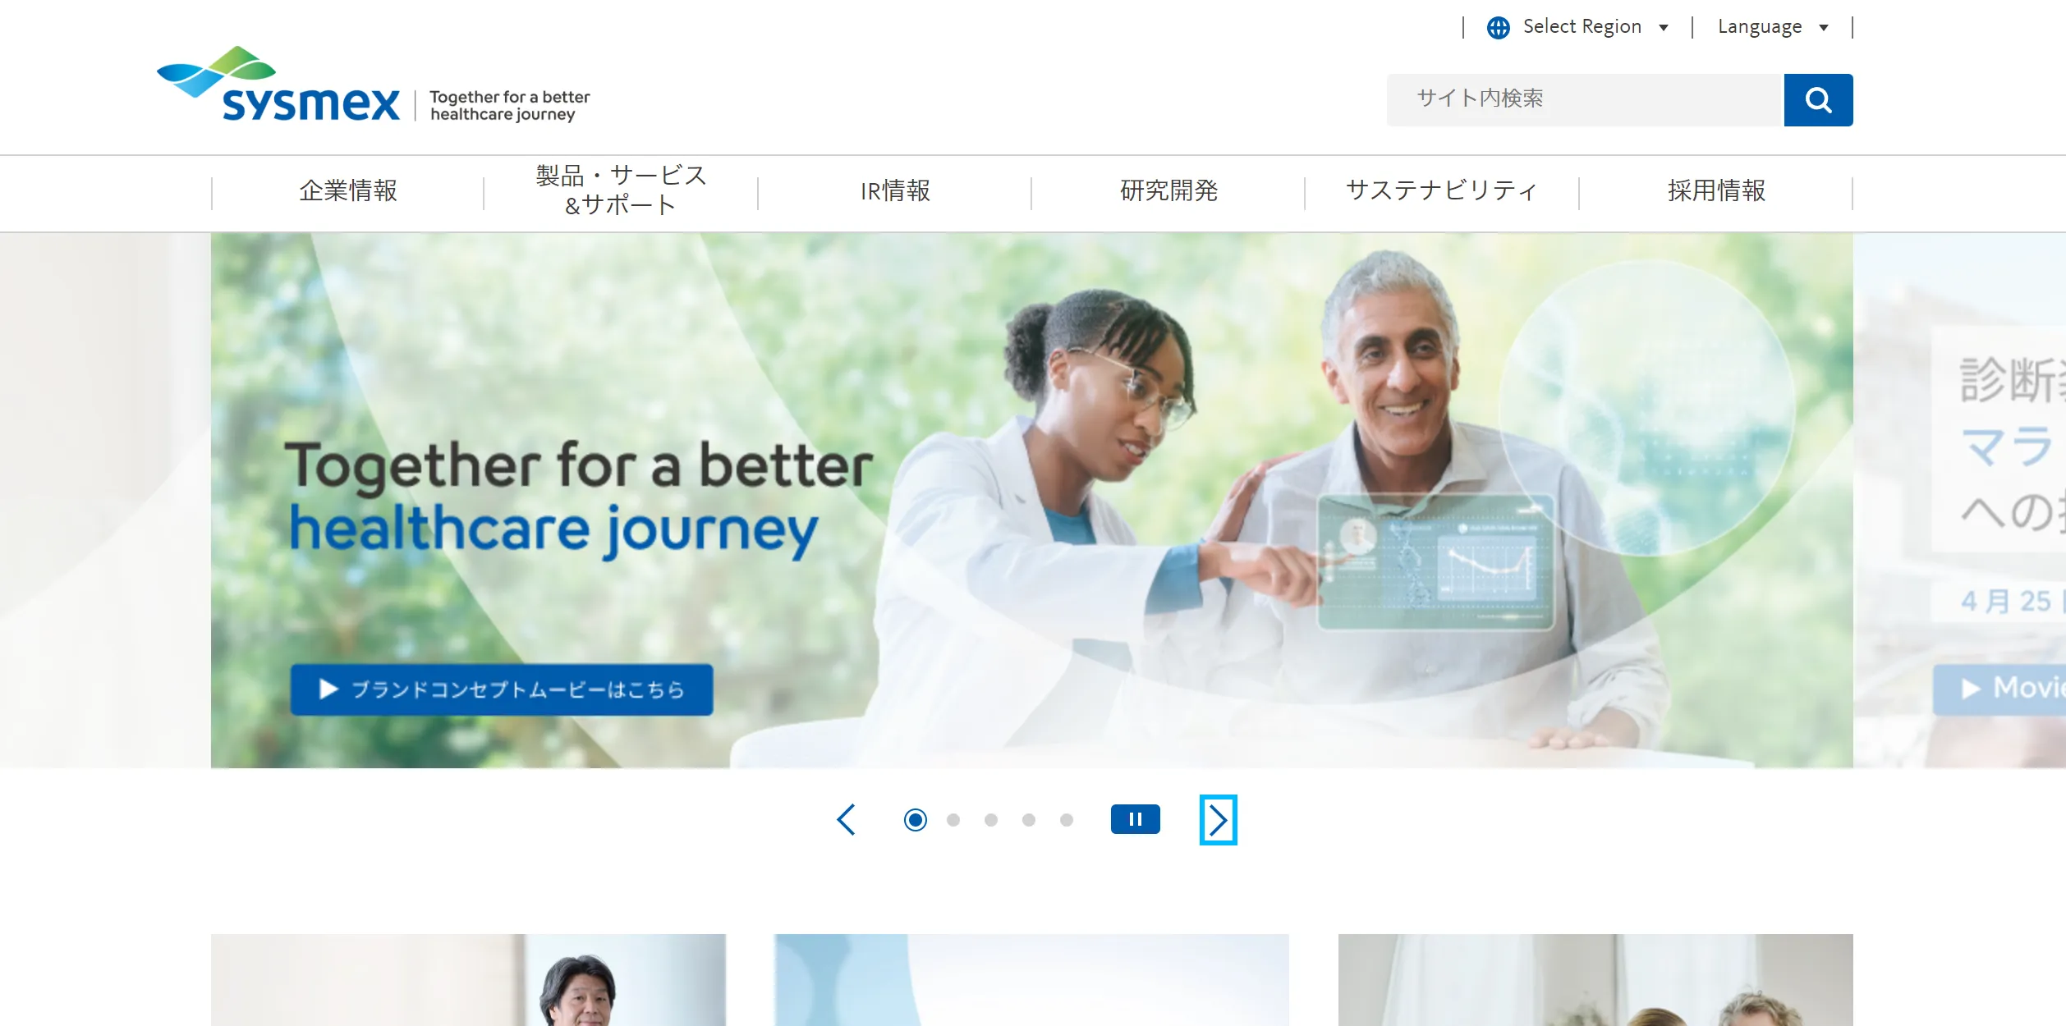Toggle slideshow to fourth slide
2066x1026 pixels.
[1029, 819]
